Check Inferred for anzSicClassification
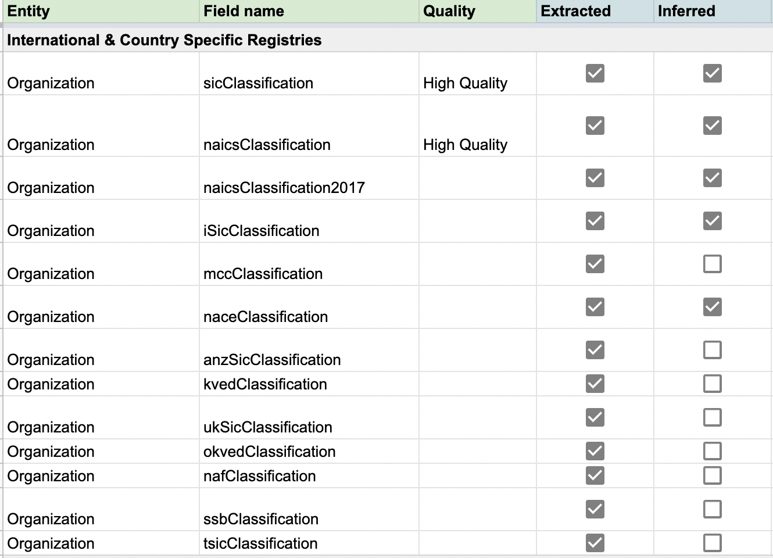The width and height of the screenshot is (773, 558). (712, 350)
